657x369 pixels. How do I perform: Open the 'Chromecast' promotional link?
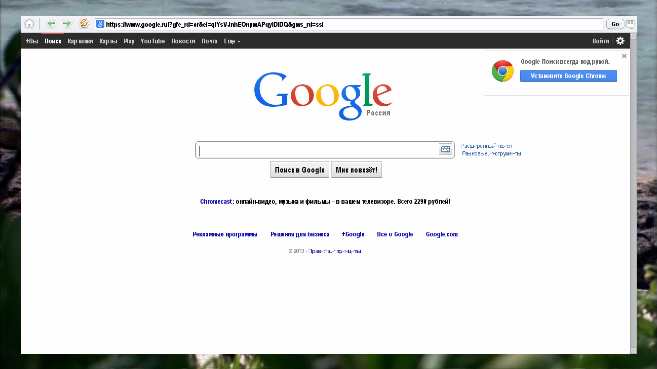click(x=216, y=202)
